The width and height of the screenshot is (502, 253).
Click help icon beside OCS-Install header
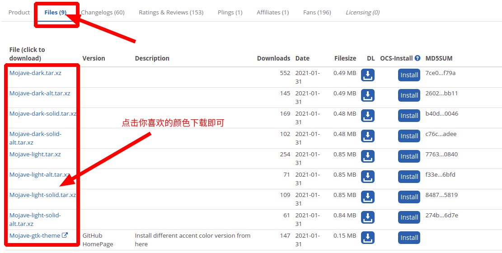pyautogui.click(x=418, y=58)
